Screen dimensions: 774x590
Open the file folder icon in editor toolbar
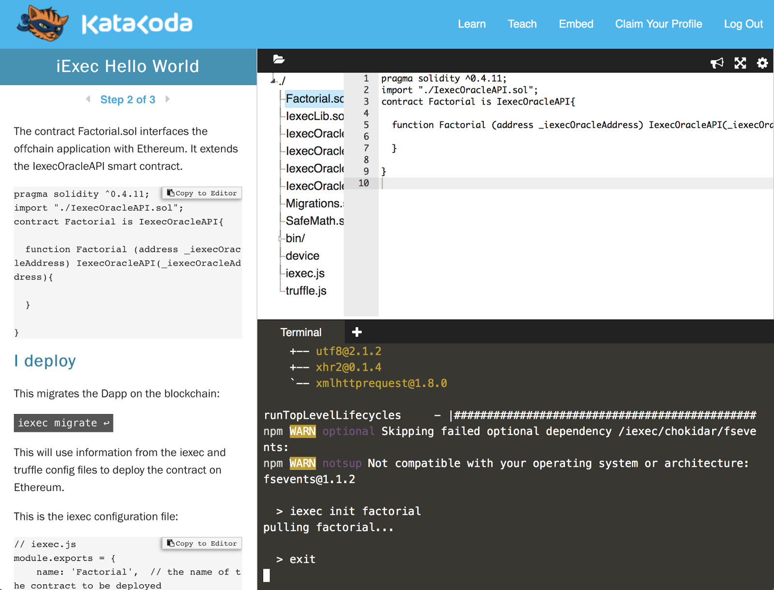click(x=279, y=59)
